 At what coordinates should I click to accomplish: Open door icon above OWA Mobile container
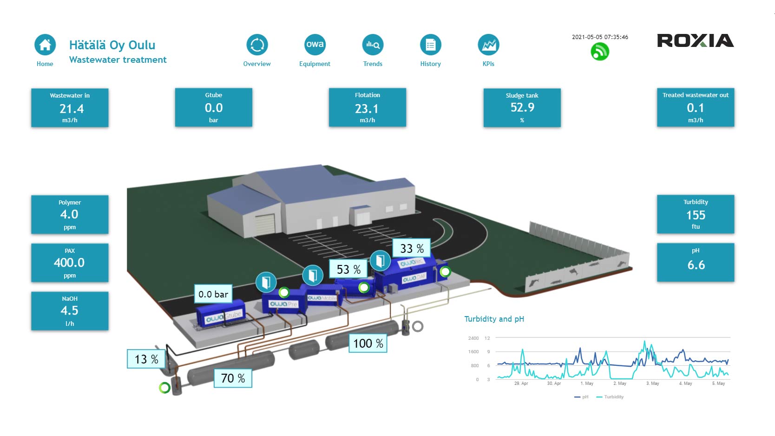tap(313, 276)
